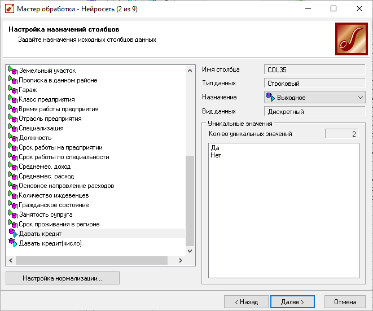Select the Срок работы по специальности column
The height and width of the screenshot is (311, 373).
tap(64, 157)
